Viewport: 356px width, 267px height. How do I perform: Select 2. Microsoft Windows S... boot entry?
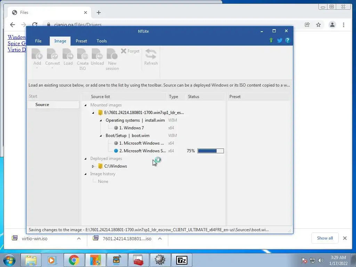click(142, 151)
